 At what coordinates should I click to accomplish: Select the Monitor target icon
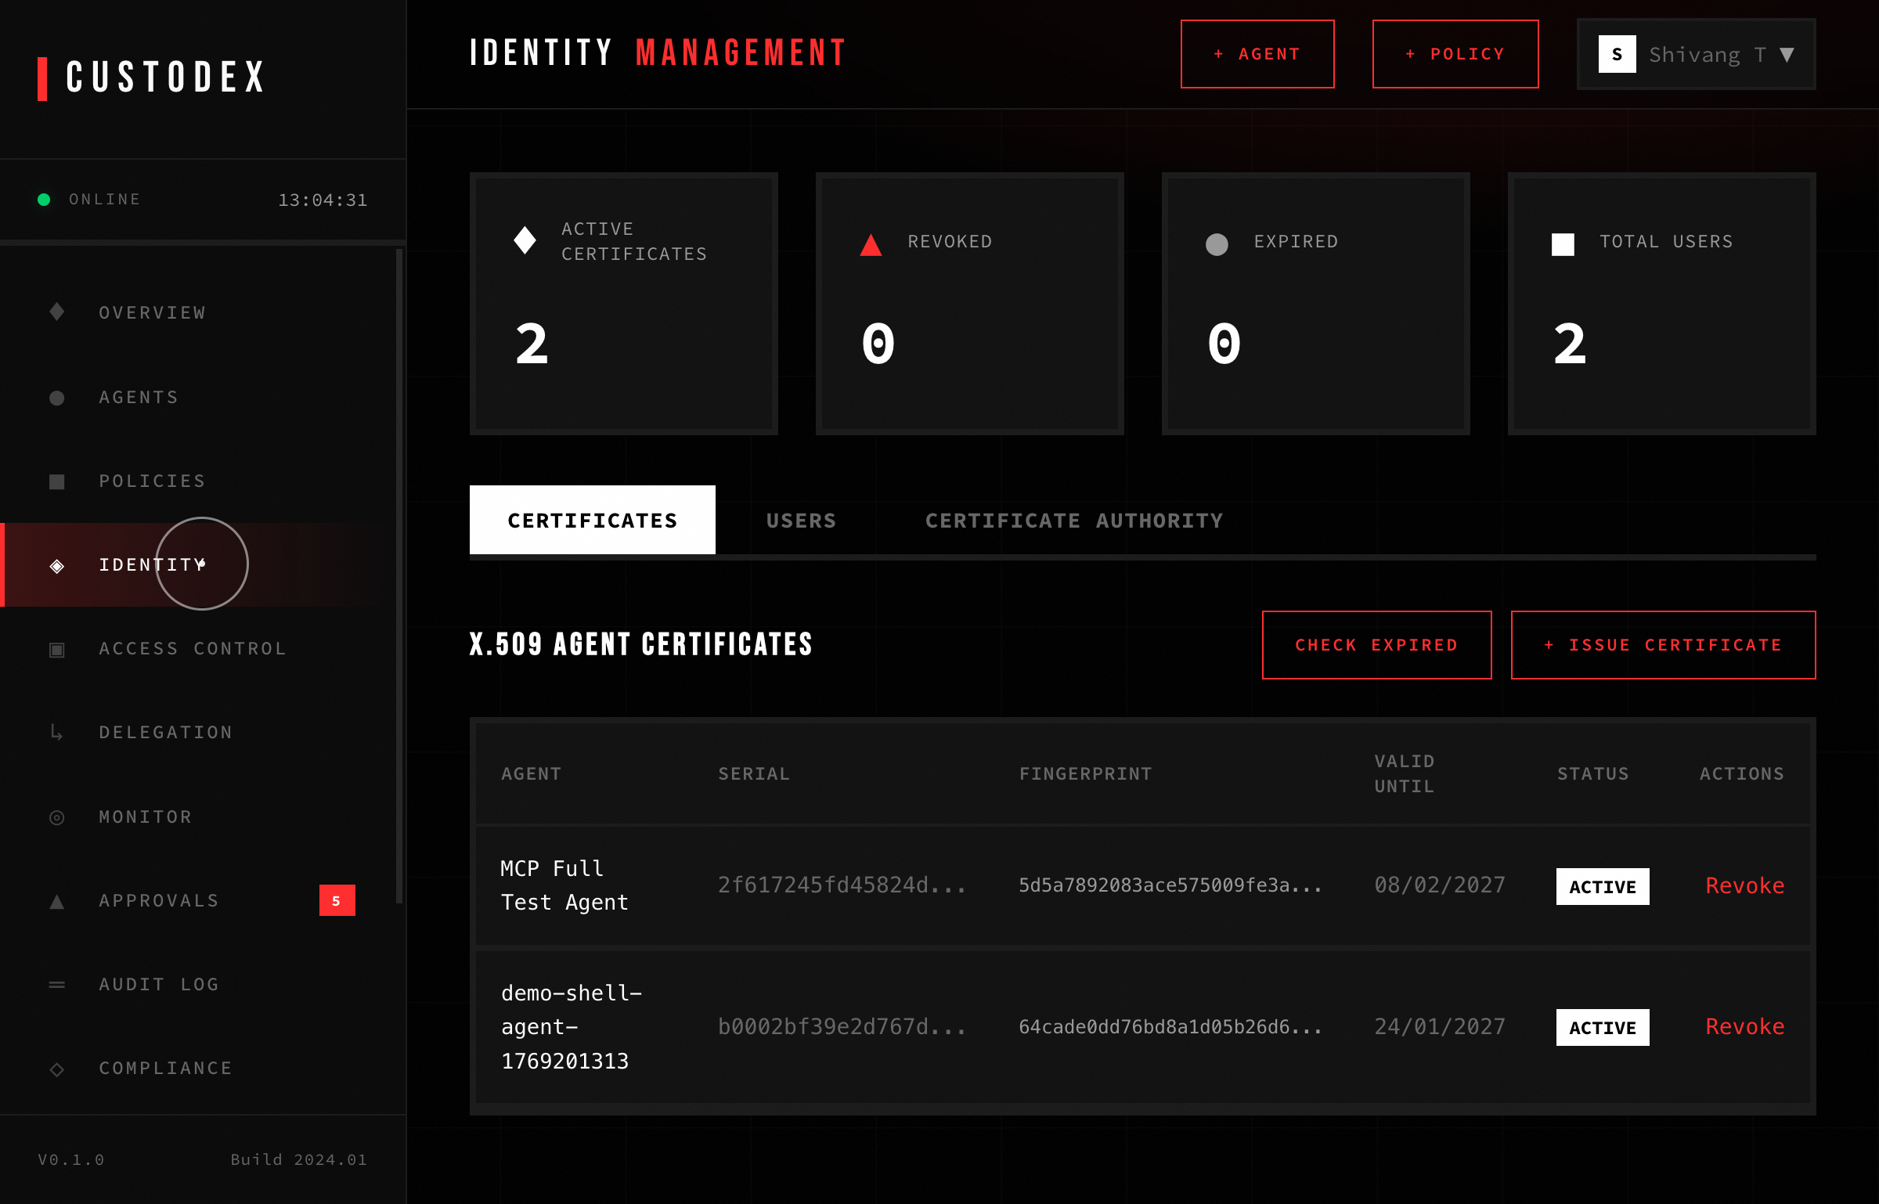56,817
